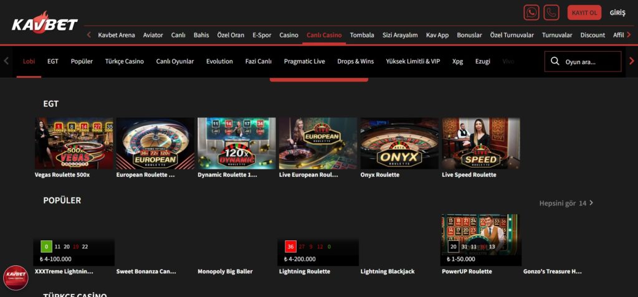Open 120x Dynamic Roulette thumbnail
This screenshot has height=297, width=638.
tap(236, 143)
